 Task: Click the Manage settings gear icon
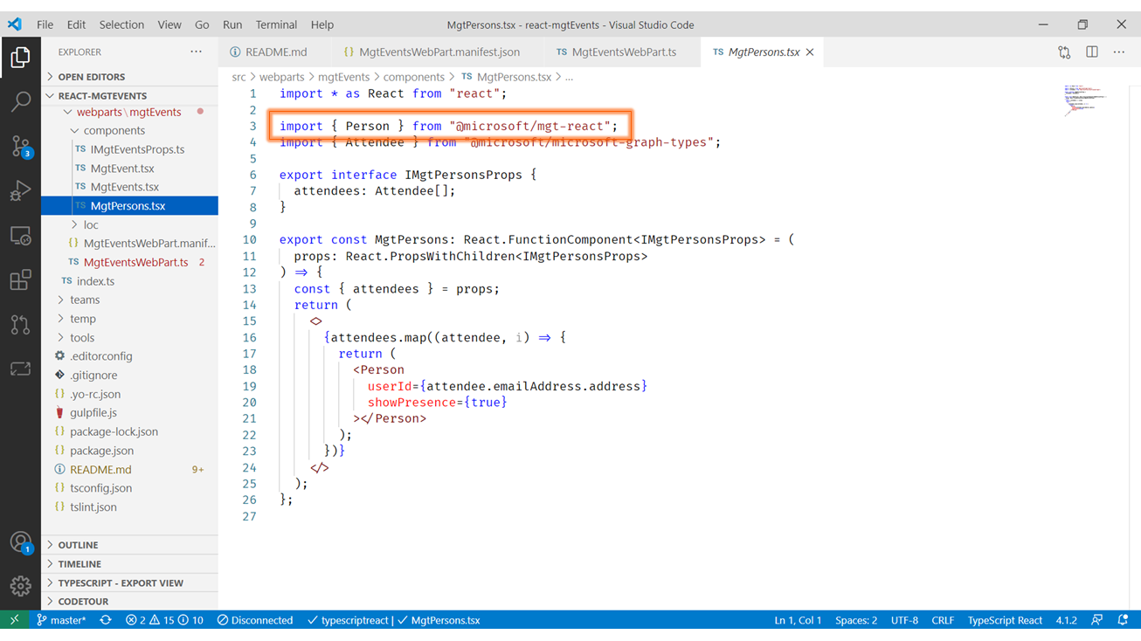pos(20,586)
